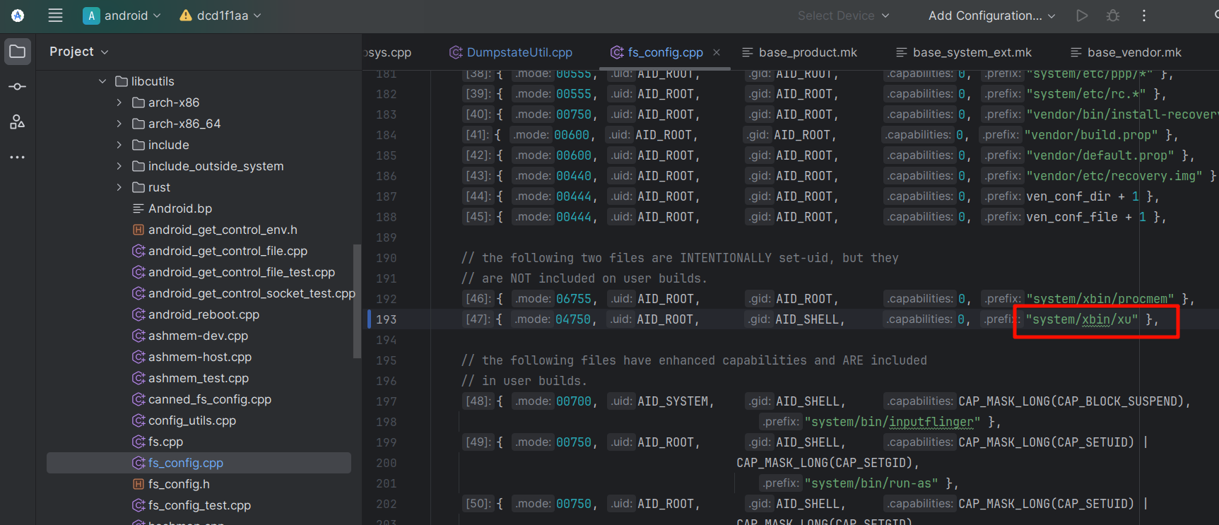The image size is (1219, 525).
Task: Click the Run play button
Action: coord(1082,16)
